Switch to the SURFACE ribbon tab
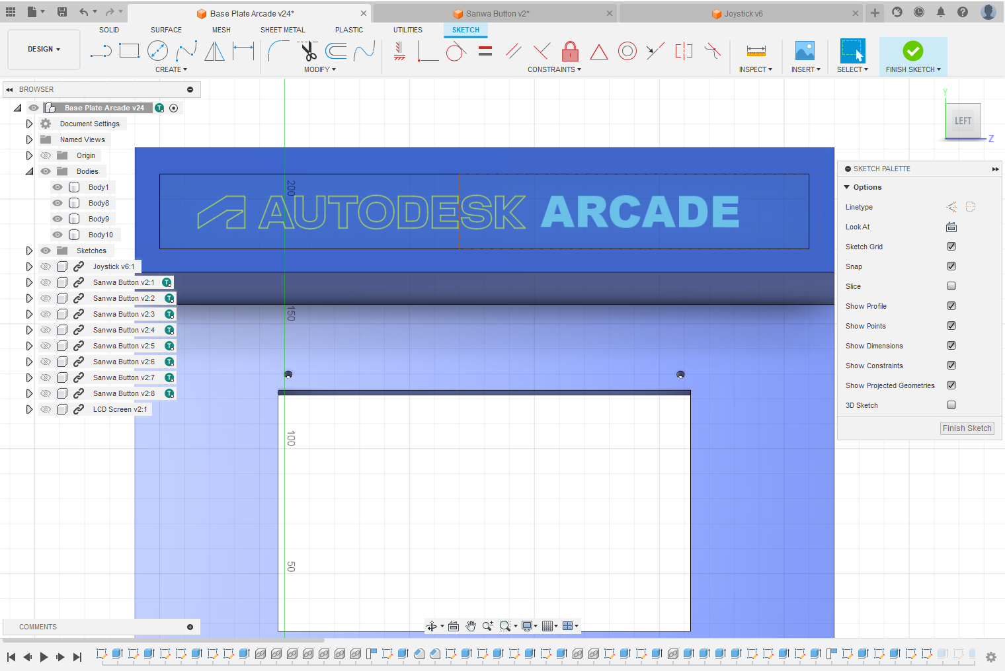 [165, 30]
